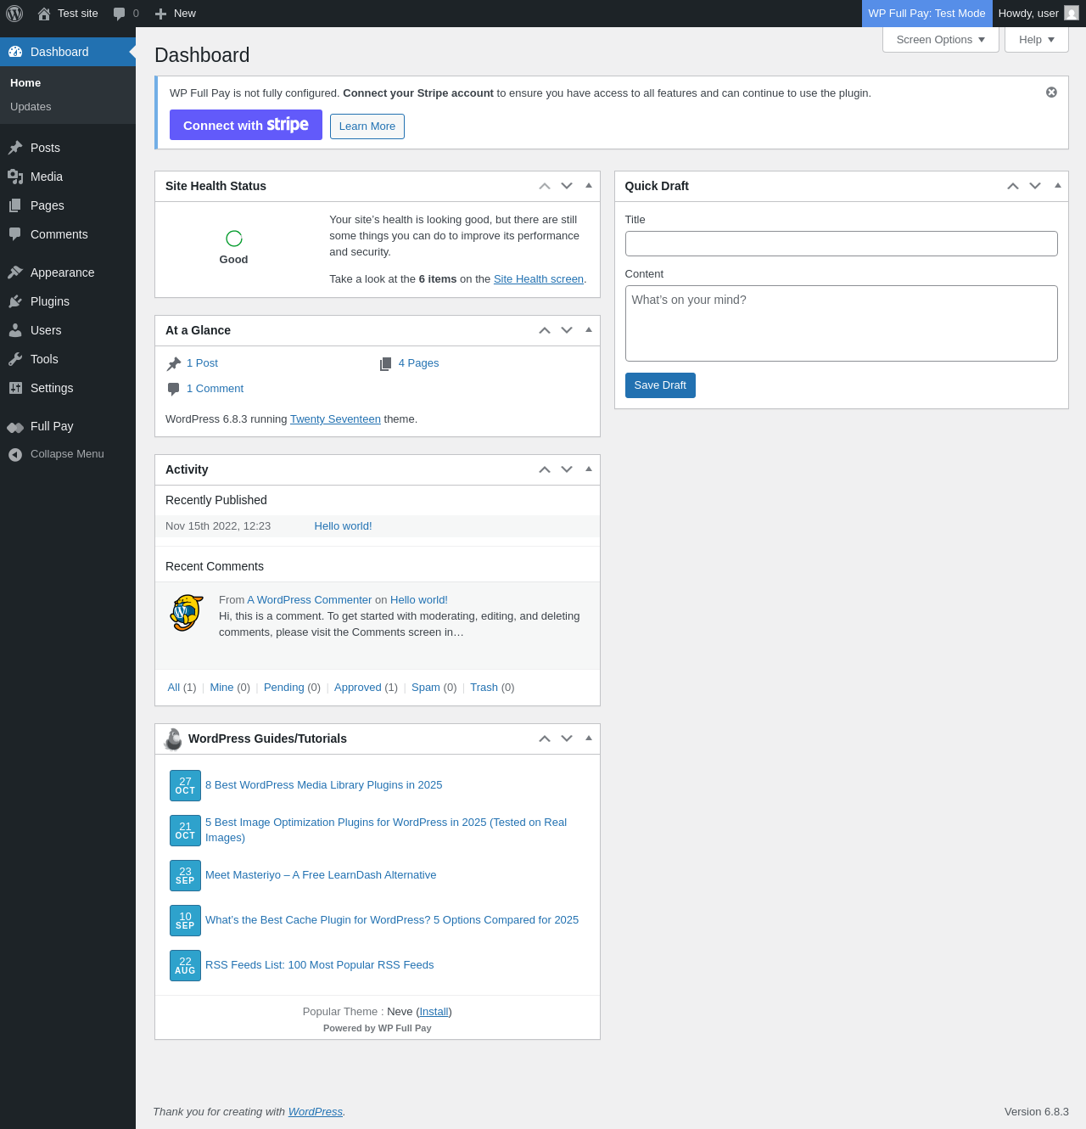Move Activity widget down
Viewport: 1086px width, 1129px height.
pyautogui.click(x=567, y=469)
